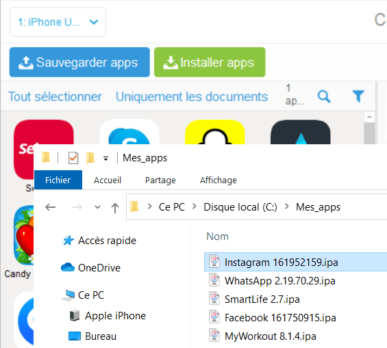Screen dimensions: 387x348
Task: Open the 1: iPhone device dropdown
Action: click(58, 22)
